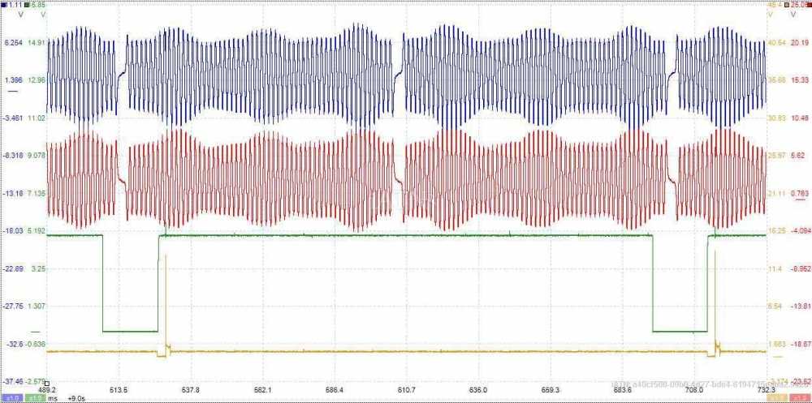
Task: Click the ms time unit label
Action: click(x=54, y=397)
